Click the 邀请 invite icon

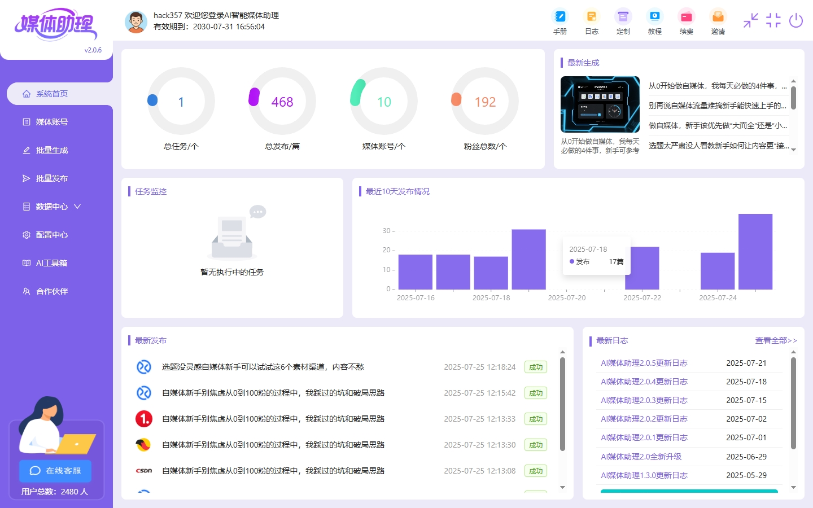pos(718,21)
